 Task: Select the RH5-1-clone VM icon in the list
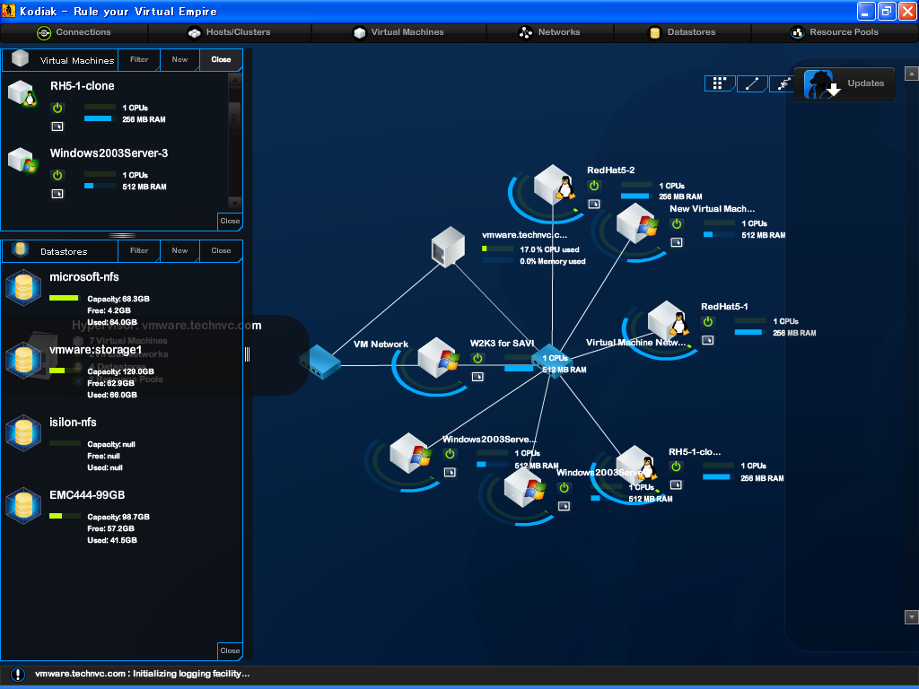pos(22,93)
